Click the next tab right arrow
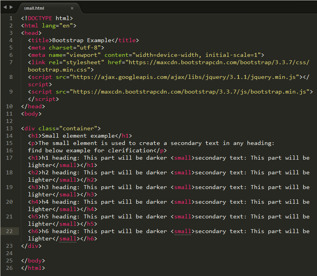Viewport: 317px width, 276px height. click(x=11, y=7)
